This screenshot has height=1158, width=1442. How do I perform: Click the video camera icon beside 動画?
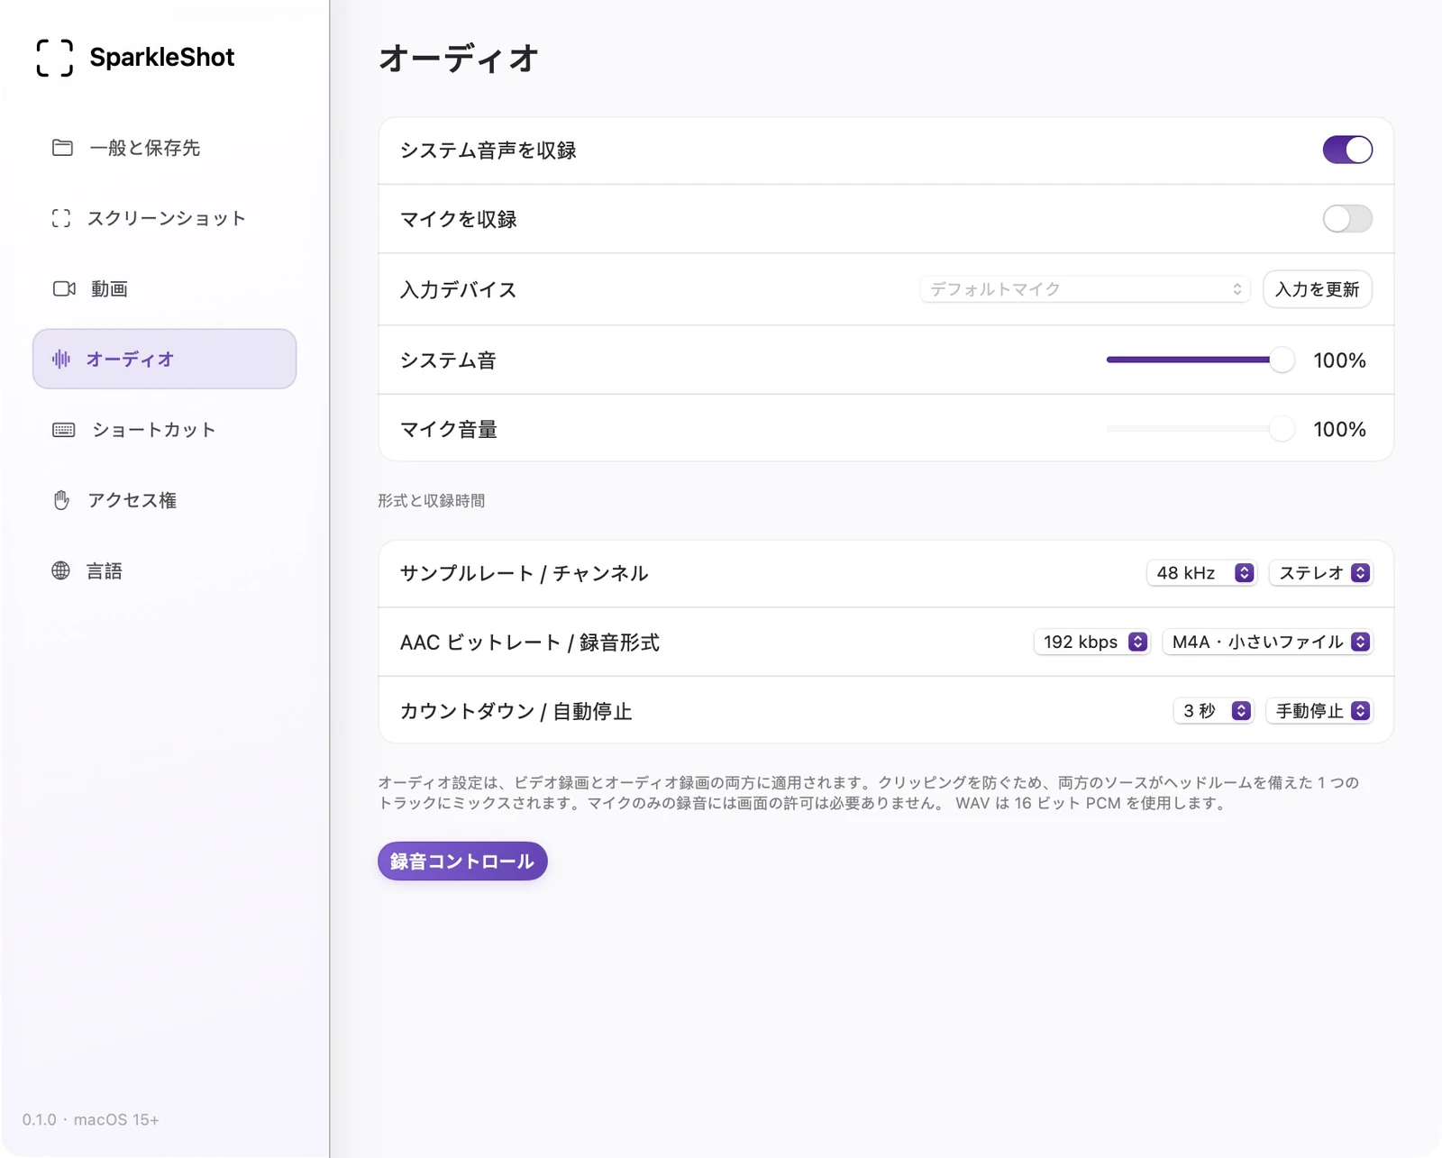(x=64, y=288)
